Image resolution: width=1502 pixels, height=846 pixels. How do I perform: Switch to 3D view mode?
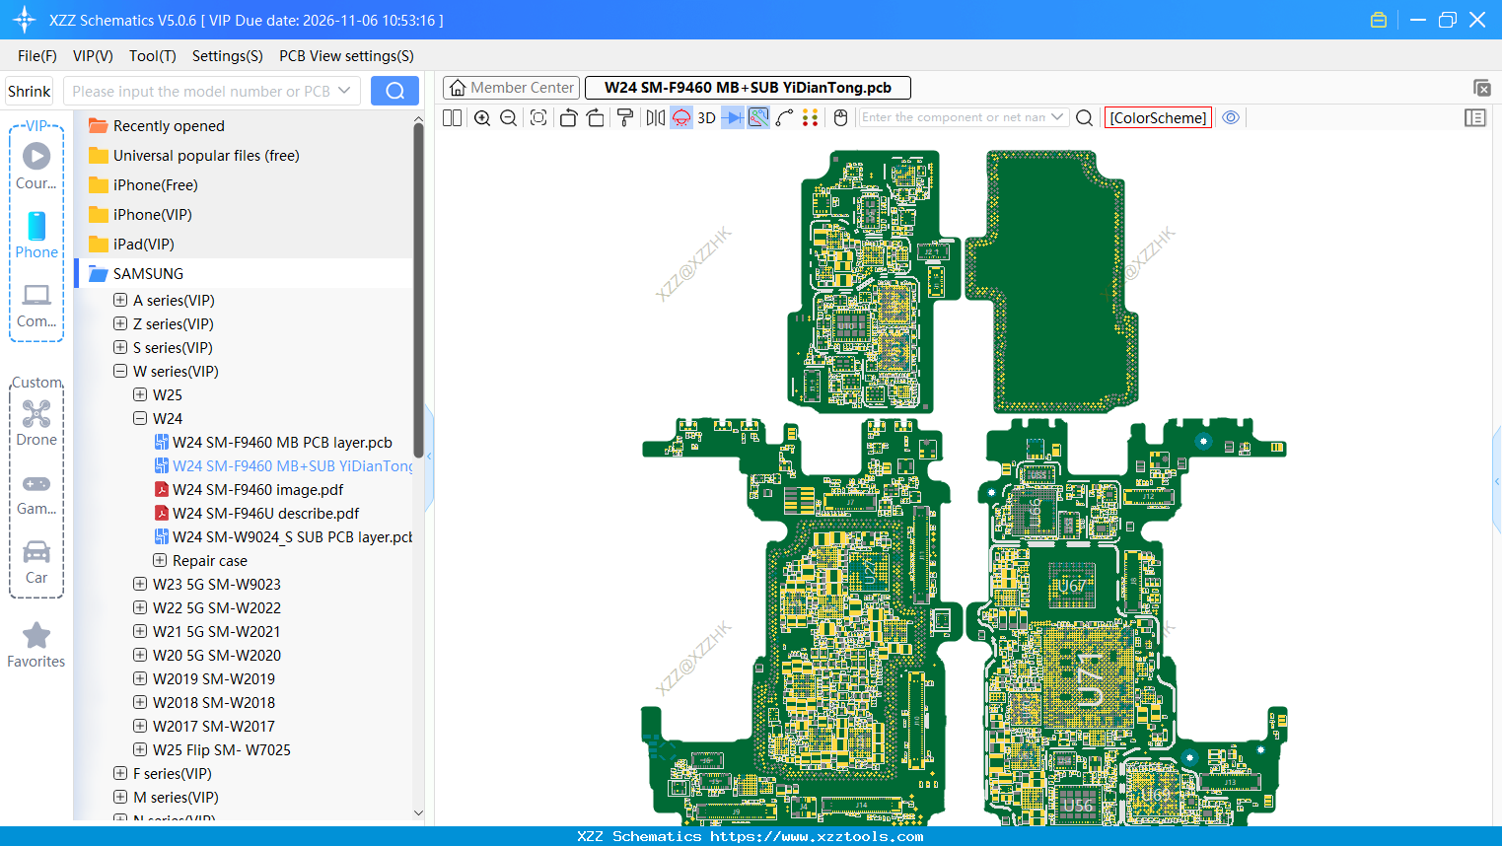click(706, 117)
